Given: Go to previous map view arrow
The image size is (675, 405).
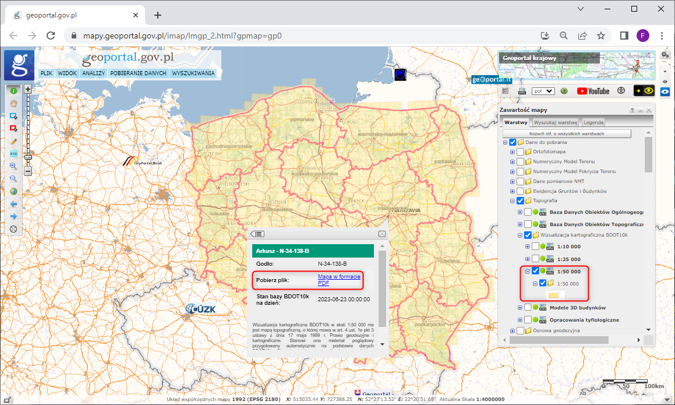Looking at the screenshot, I should pos(13,204).
